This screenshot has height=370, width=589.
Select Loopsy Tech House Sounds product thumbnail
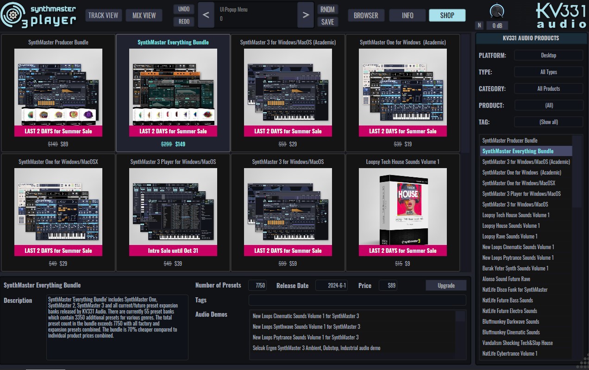(x=402, y=207)
